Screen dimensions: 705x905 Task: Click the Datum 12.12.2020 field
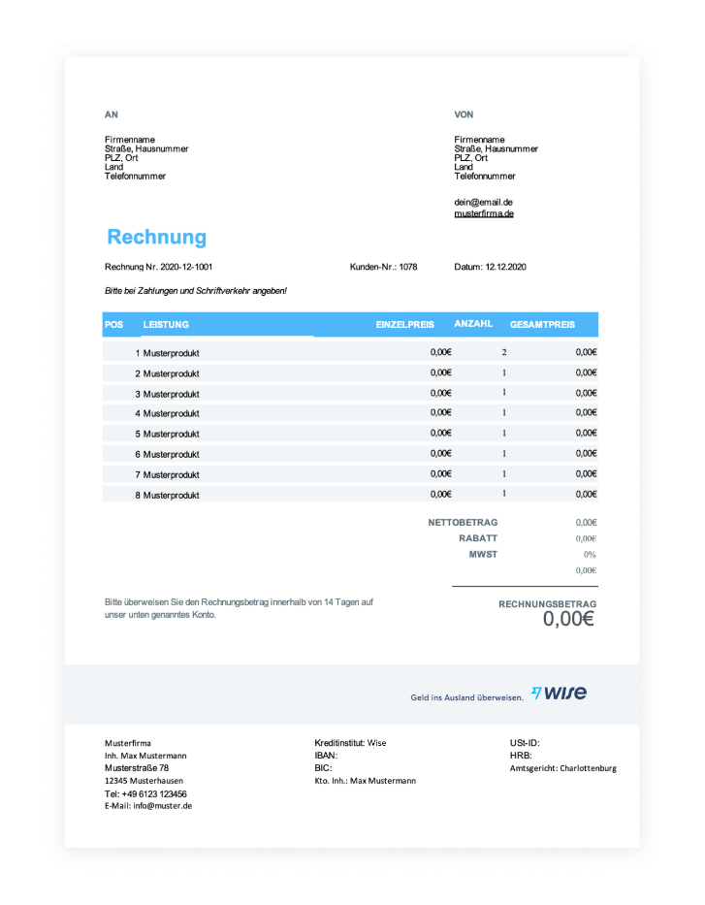click(490, 267)
